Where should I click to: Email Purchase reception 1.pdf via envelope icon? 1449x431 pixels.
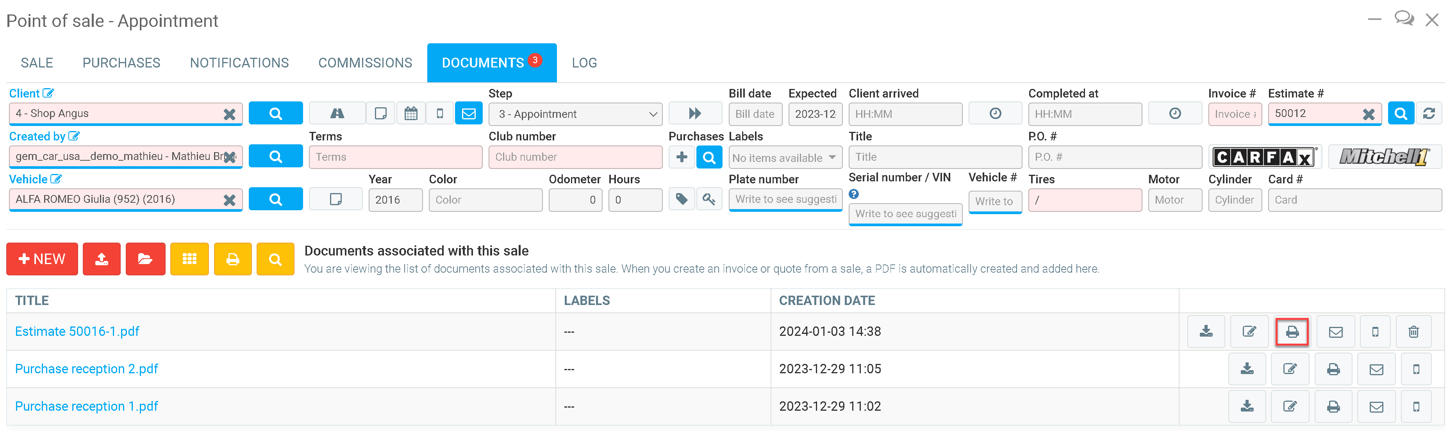[x=1376, y=406]
